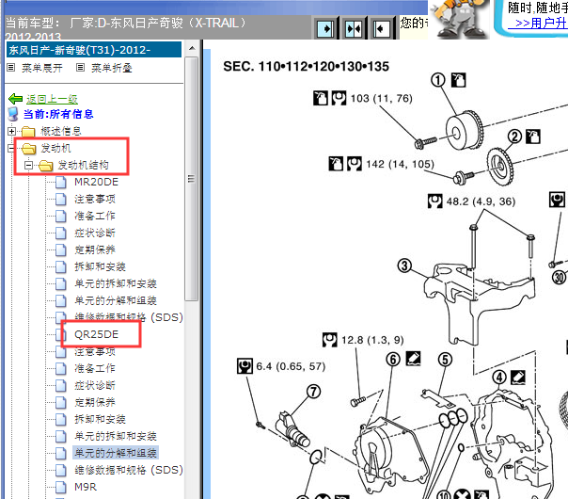Click callout number 4 in the diagram
The image size is (568, 499).
pos(499,378)
